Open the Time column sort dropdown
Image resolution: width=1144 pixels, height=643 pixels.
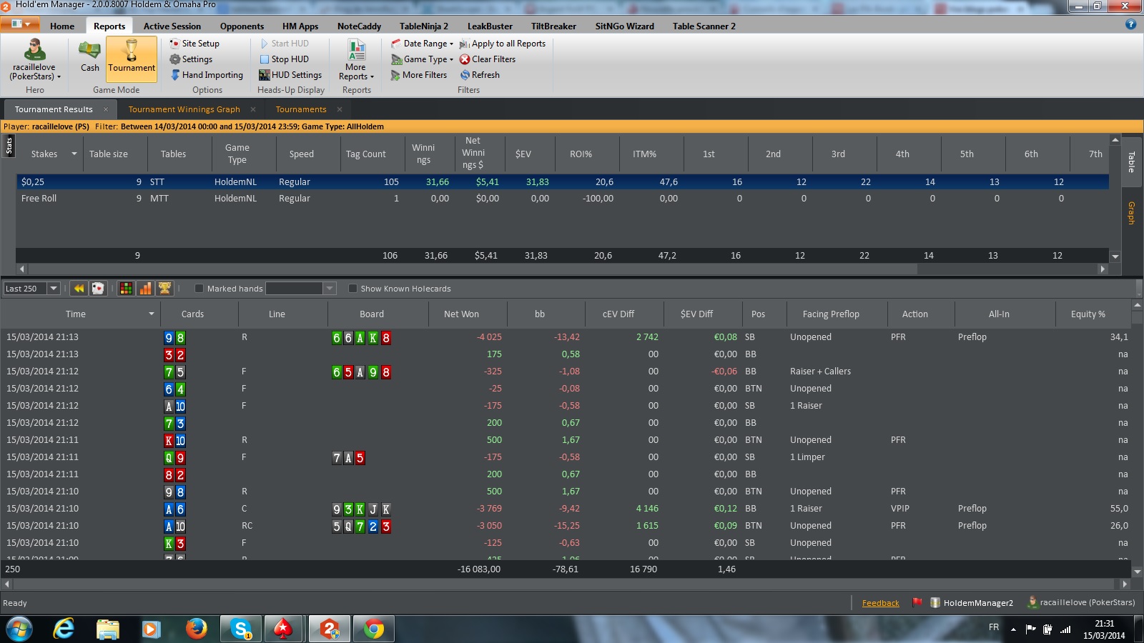click(x=151, y=314)
